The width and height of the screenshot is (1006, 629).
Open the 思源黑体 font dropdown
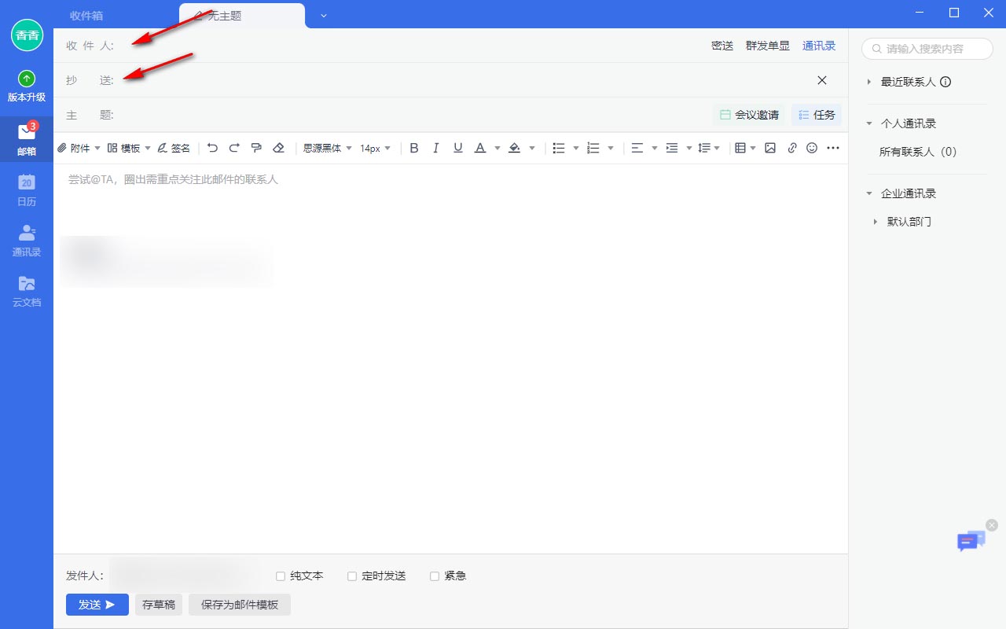328,148
